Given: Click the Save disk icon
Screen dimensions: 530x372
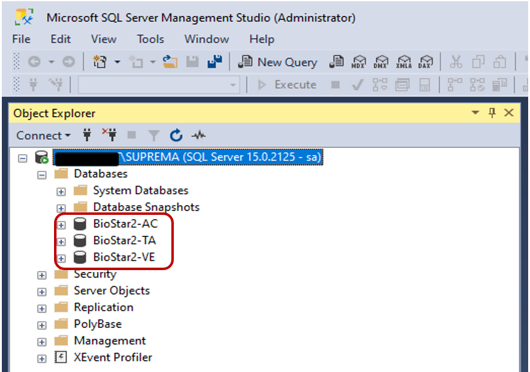Looking at the screenshot, I should coord(192,62).
